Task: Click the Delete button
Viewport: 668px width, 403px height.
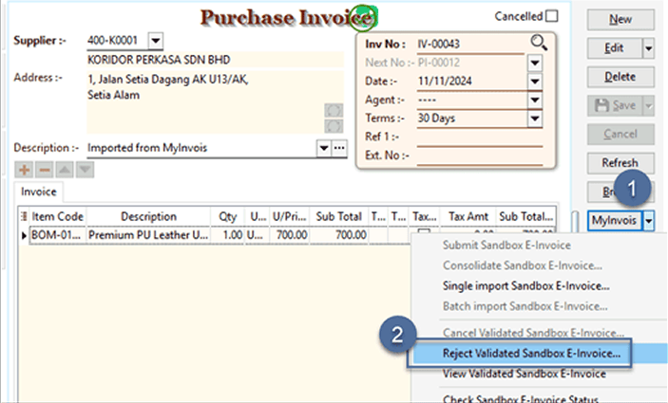Action: pyautogui.click(x=620, y=77)
